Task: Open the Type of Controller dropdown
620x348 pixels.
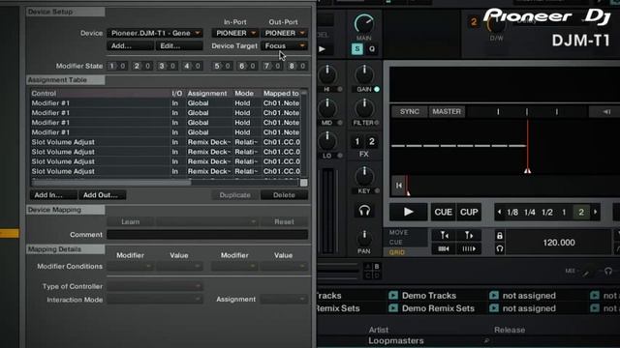Action: [155, 286]
